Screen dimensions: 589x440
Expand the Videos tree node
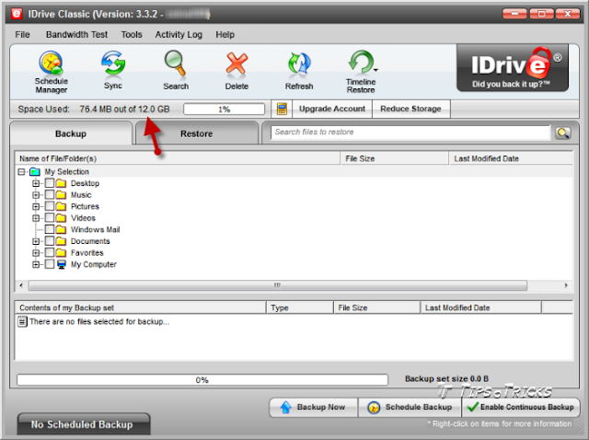(x=36, y=218)
